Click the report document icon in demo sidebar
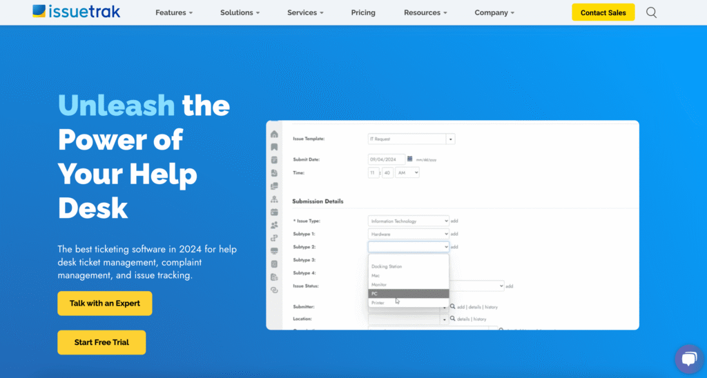 click(274, 277)
